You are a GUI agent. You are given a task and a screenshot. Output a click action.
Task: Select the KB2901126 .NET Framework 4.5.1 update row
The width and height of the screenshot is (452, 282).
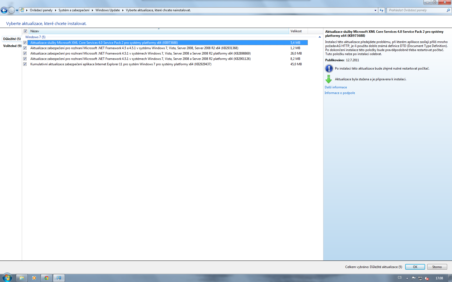(x=167, y=59)
